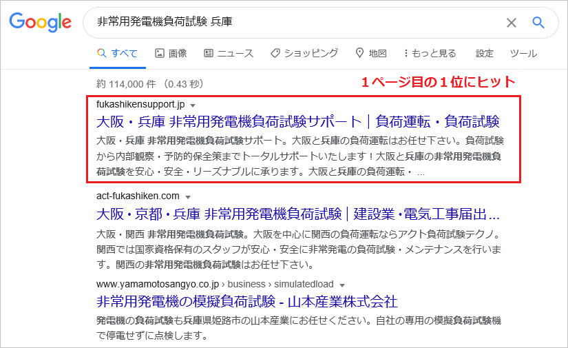Open the 地図 tab

(x=371, y=53)
